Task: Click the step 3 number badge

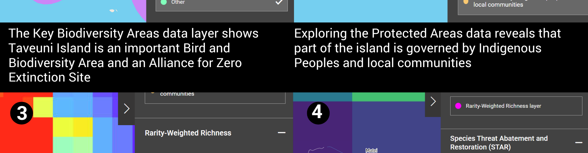Action: click(22, 113)
